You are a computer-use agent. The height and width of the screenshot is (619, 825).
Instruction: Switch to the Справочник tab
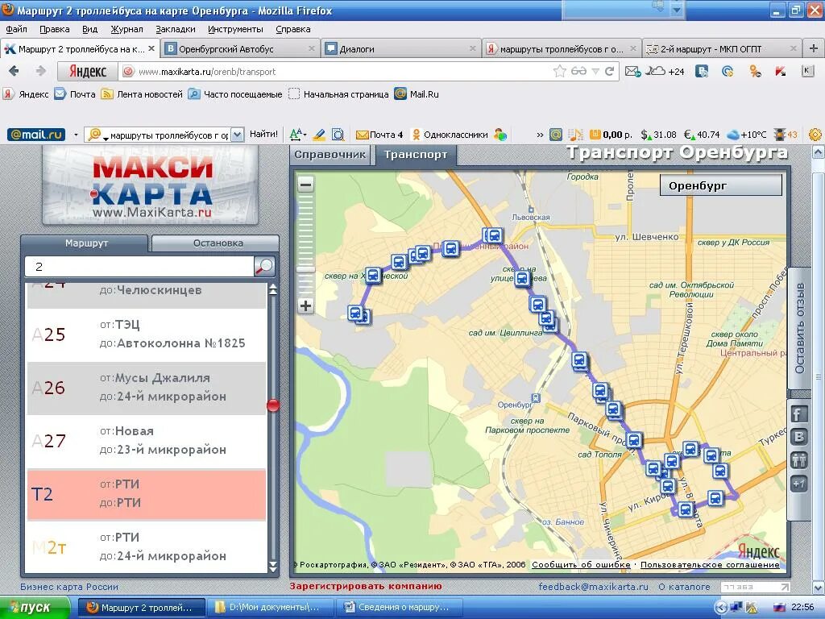click(x=330, y=155)
